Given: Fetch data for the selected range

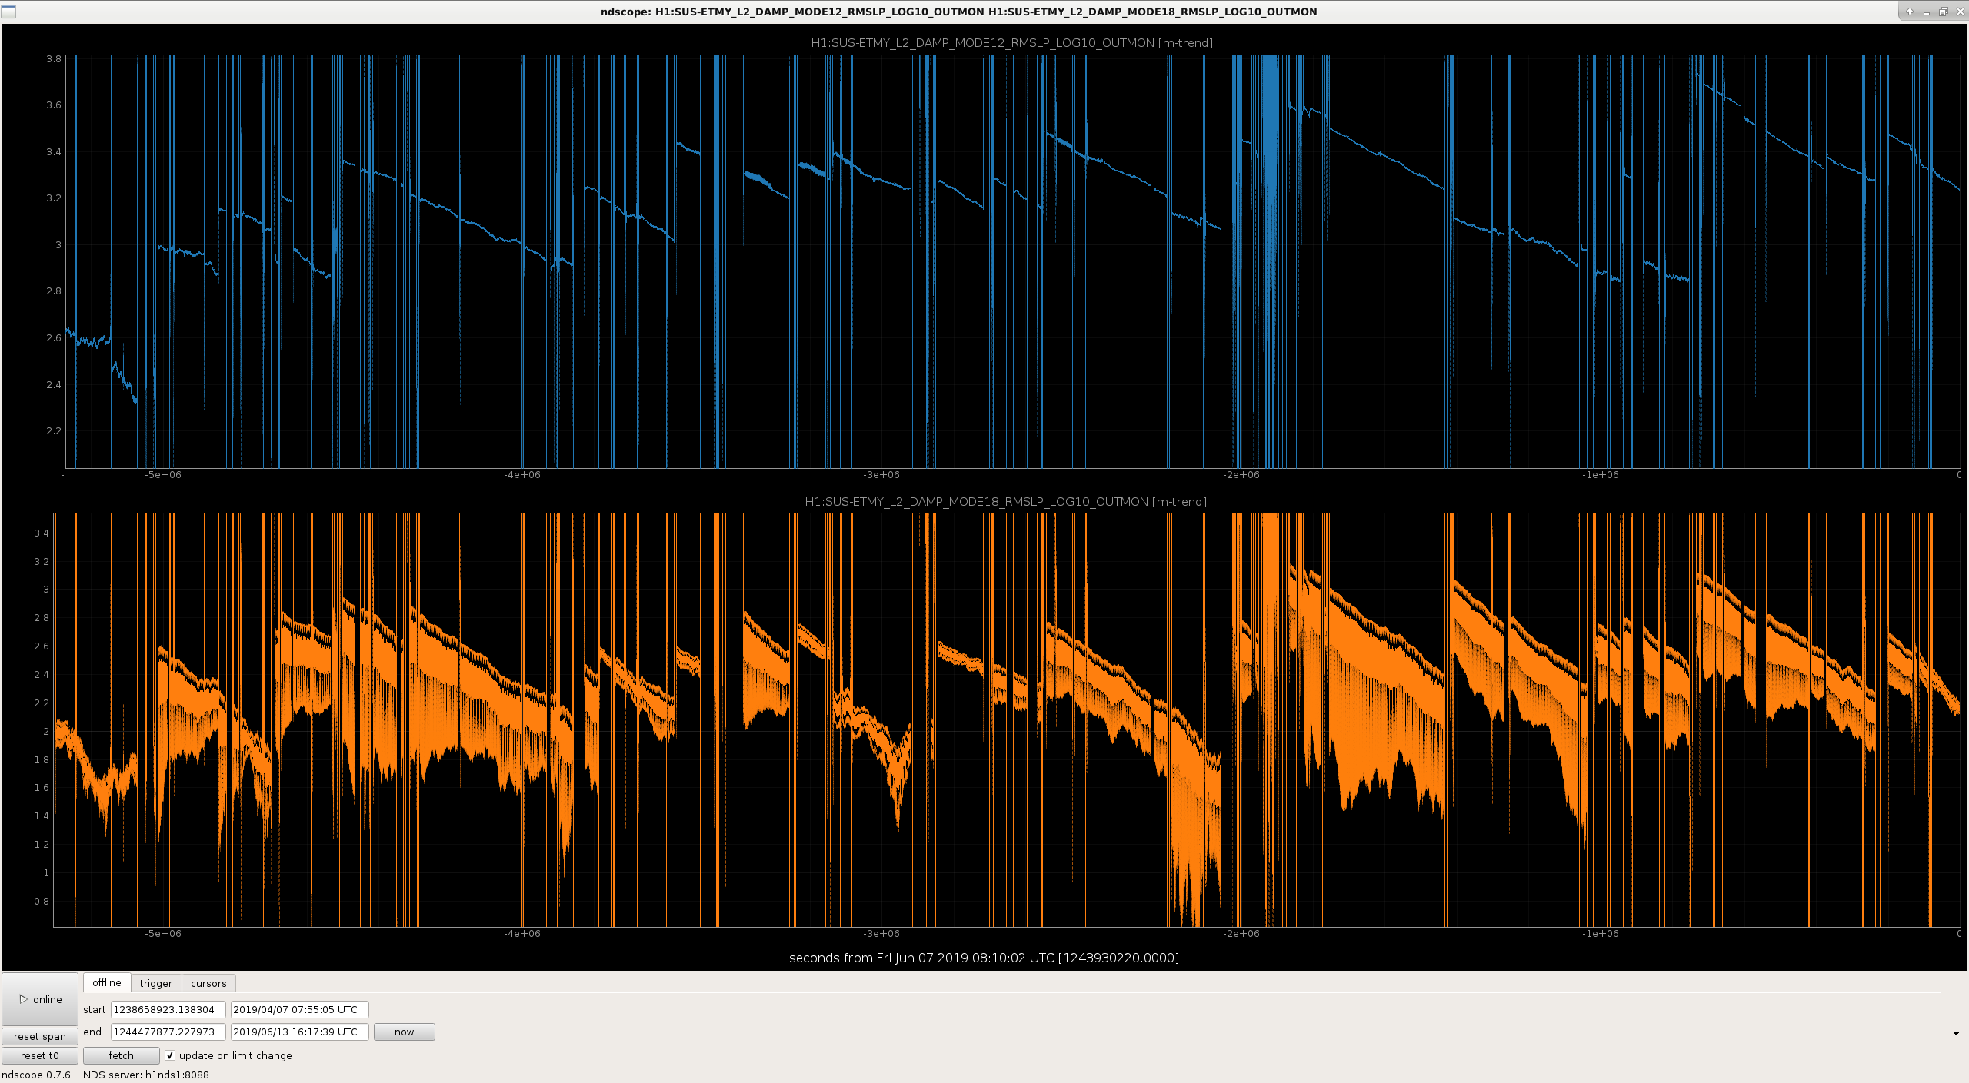Looking at the screenshot, I should point(121,1055).
